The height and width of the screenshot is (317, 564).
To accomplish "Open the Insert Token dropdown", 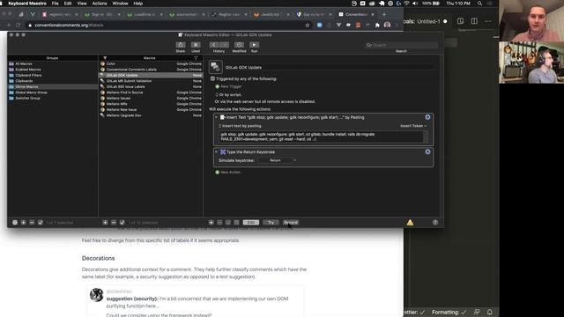I will pos(413,126).
